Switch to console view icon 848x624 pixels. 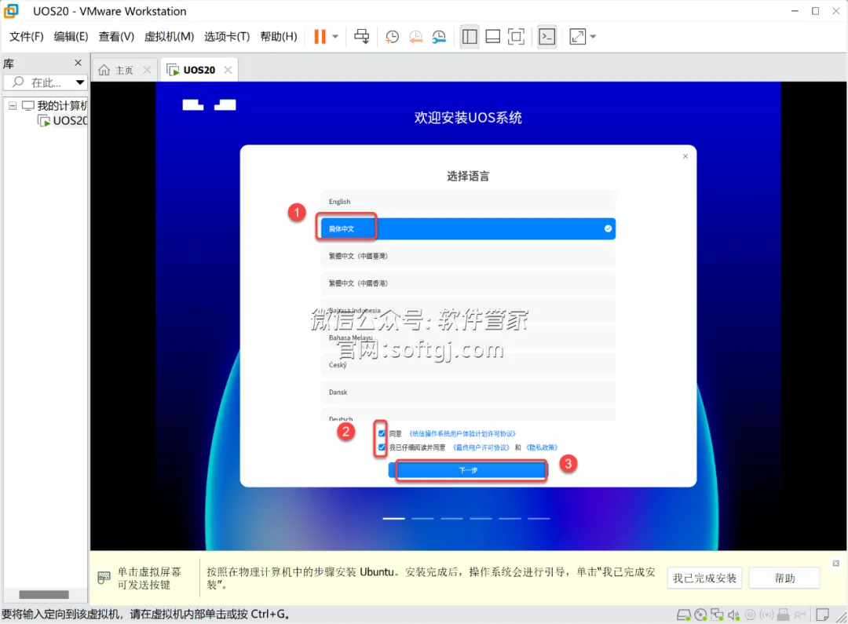pyautogui.click(x=547, y=37)
